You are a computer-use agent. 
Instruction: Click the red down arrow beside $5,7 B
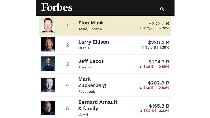point(141,111)
